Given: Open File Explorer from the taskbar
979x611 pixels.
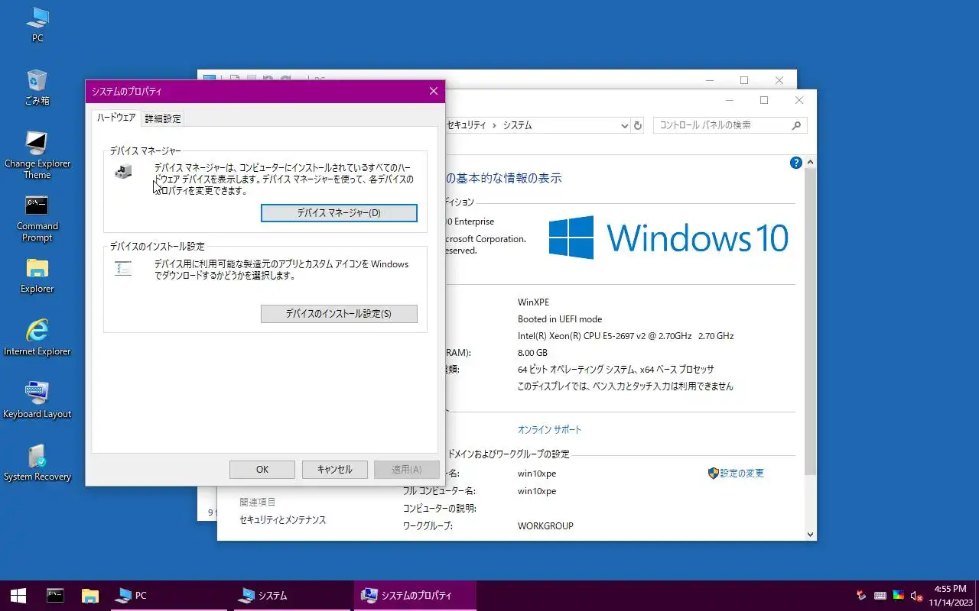Looking at the screenshot, I should (x=90, y=596).
